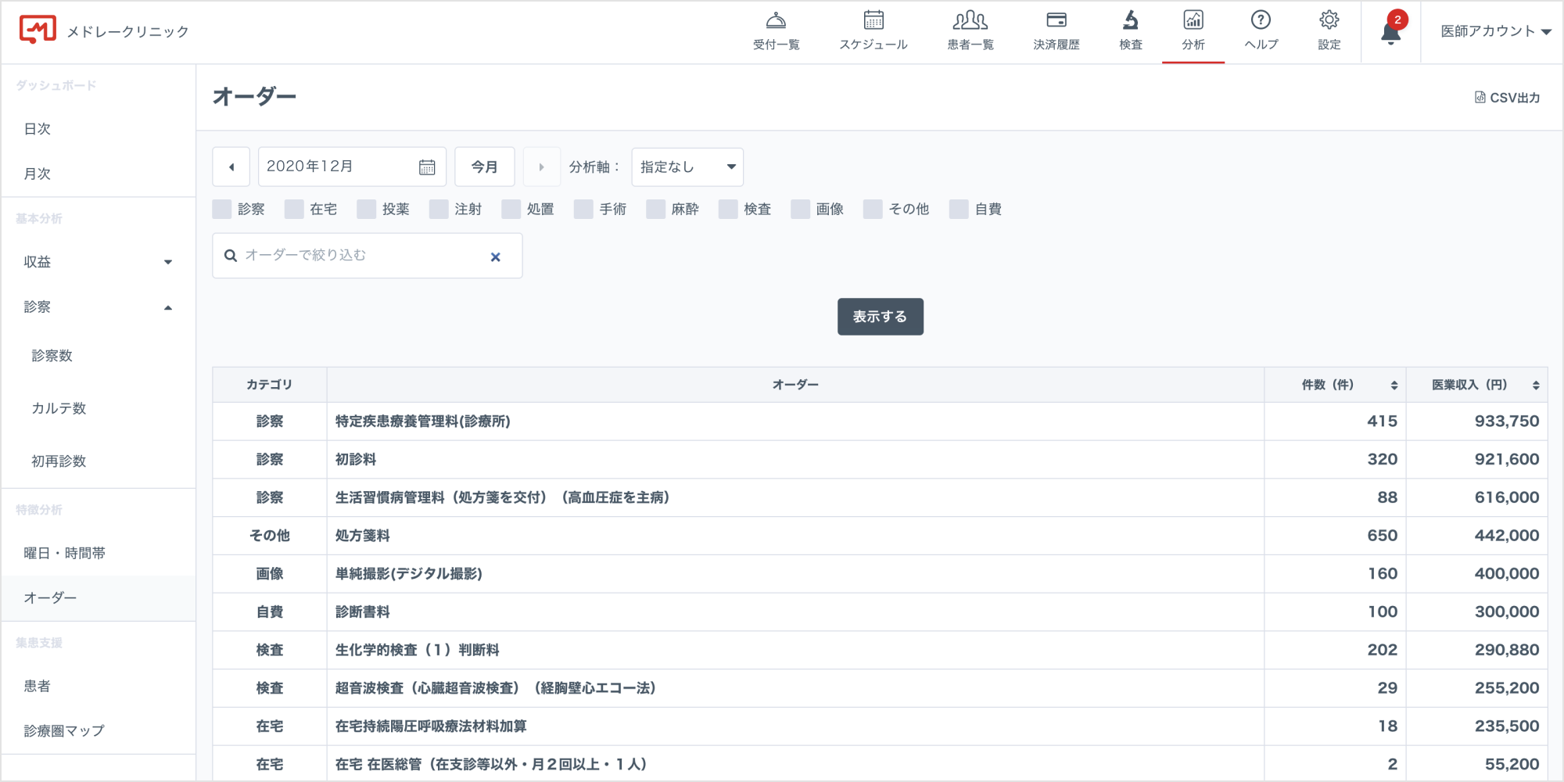Viewport: 1564px width, 782px height.
Task: Open the スケジュール calendar icon
Action: 873,21
